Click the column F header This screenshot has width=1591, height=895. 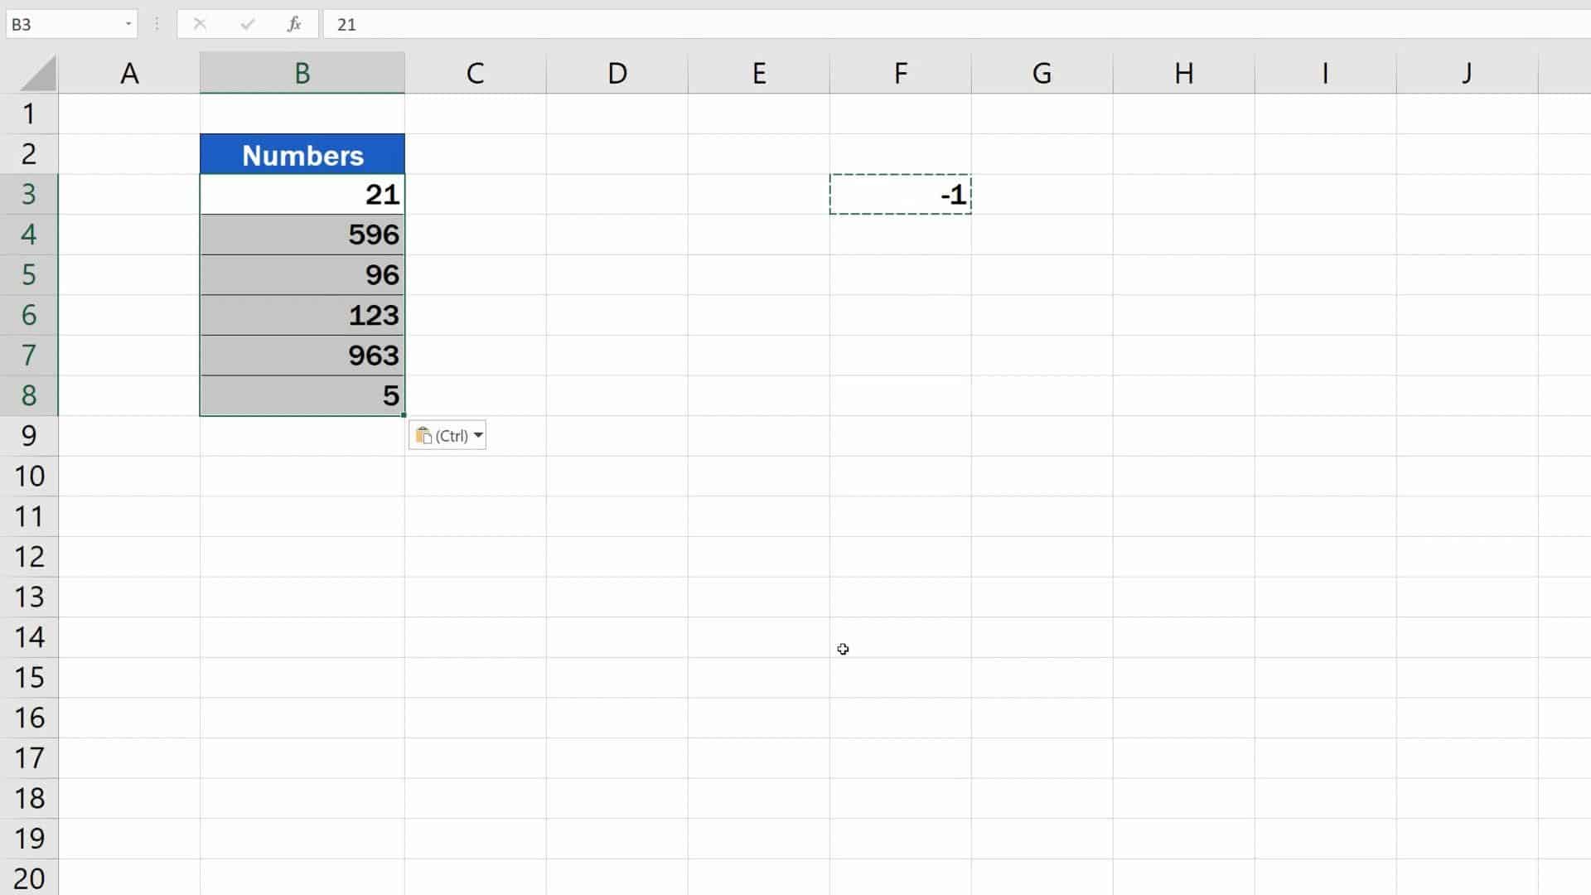click(900, 73)
